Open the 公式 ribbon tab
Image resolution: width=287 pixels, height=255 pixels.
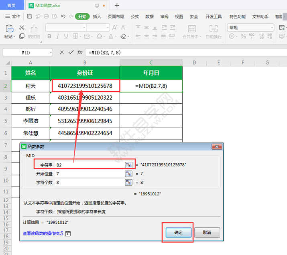[134, 16]
